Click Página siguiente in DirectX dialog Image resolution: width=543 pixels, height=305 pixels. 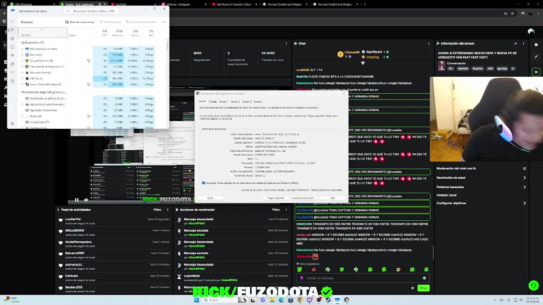[x=276, y=198]
